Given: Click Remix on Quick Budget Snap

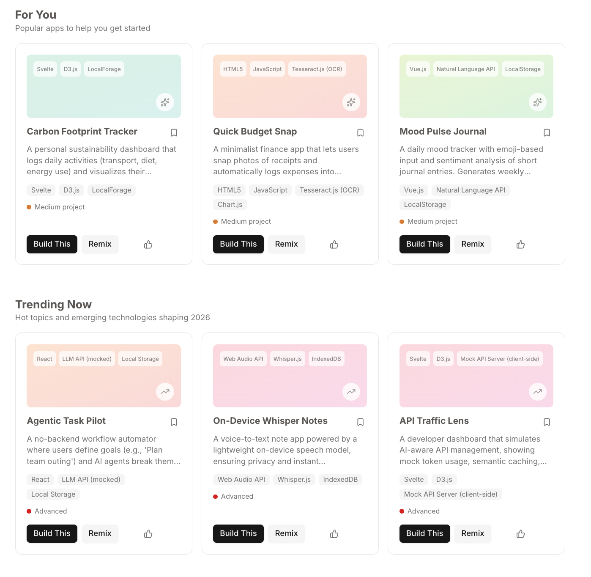Looking at the screenshot, I should tap(286, 244).
